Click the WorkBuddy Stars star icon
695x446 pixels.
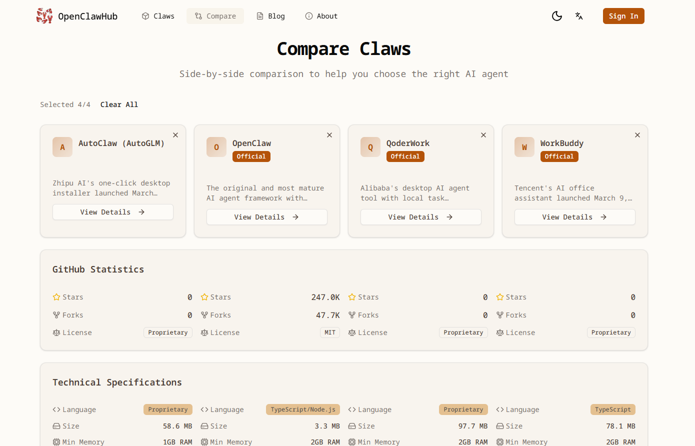[x=500, y=297]
